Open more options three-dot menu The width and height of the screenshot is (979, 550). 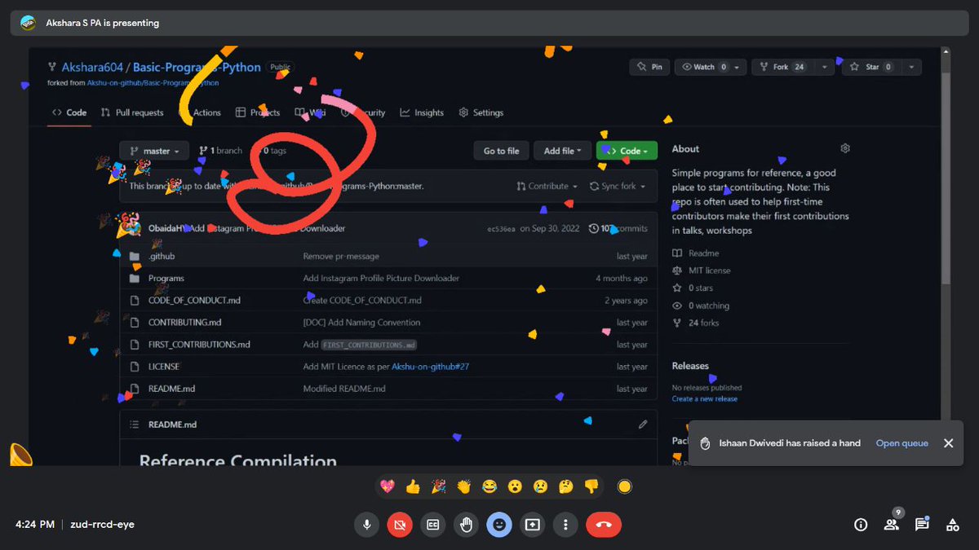[x=565, y=525]
